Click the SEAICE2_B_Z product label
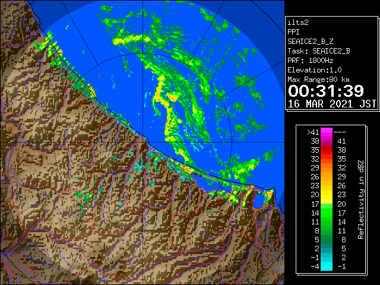The image size is (380, 285). tap(310, 42)
